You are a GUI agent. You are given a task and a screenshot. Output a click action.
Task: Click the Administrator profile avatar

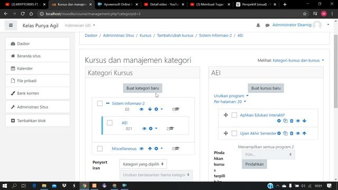317,25
